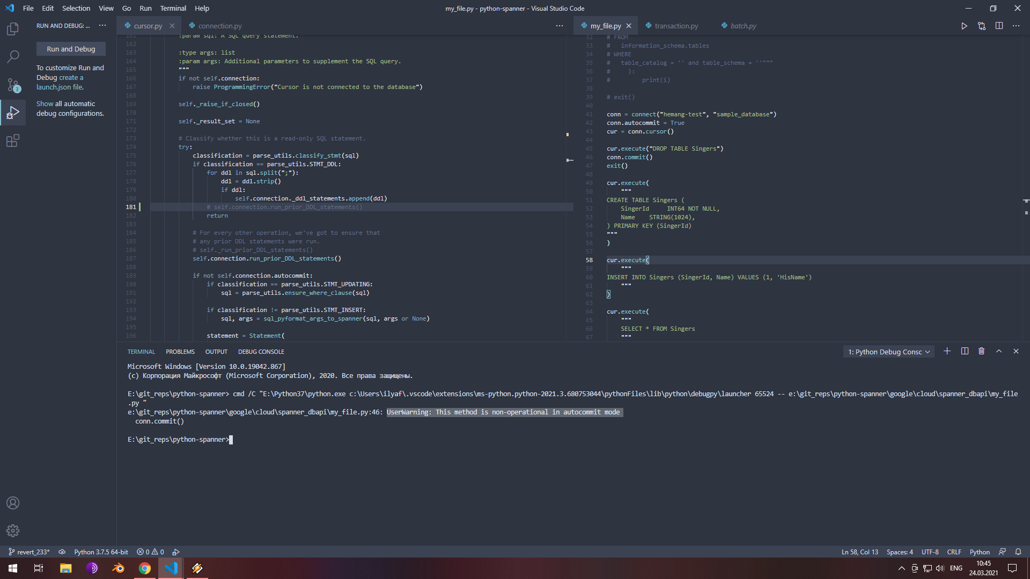Screen dimensions: 1030x579
Task: Click the feedback icon in status bar
Action: tap(1002, 552)
